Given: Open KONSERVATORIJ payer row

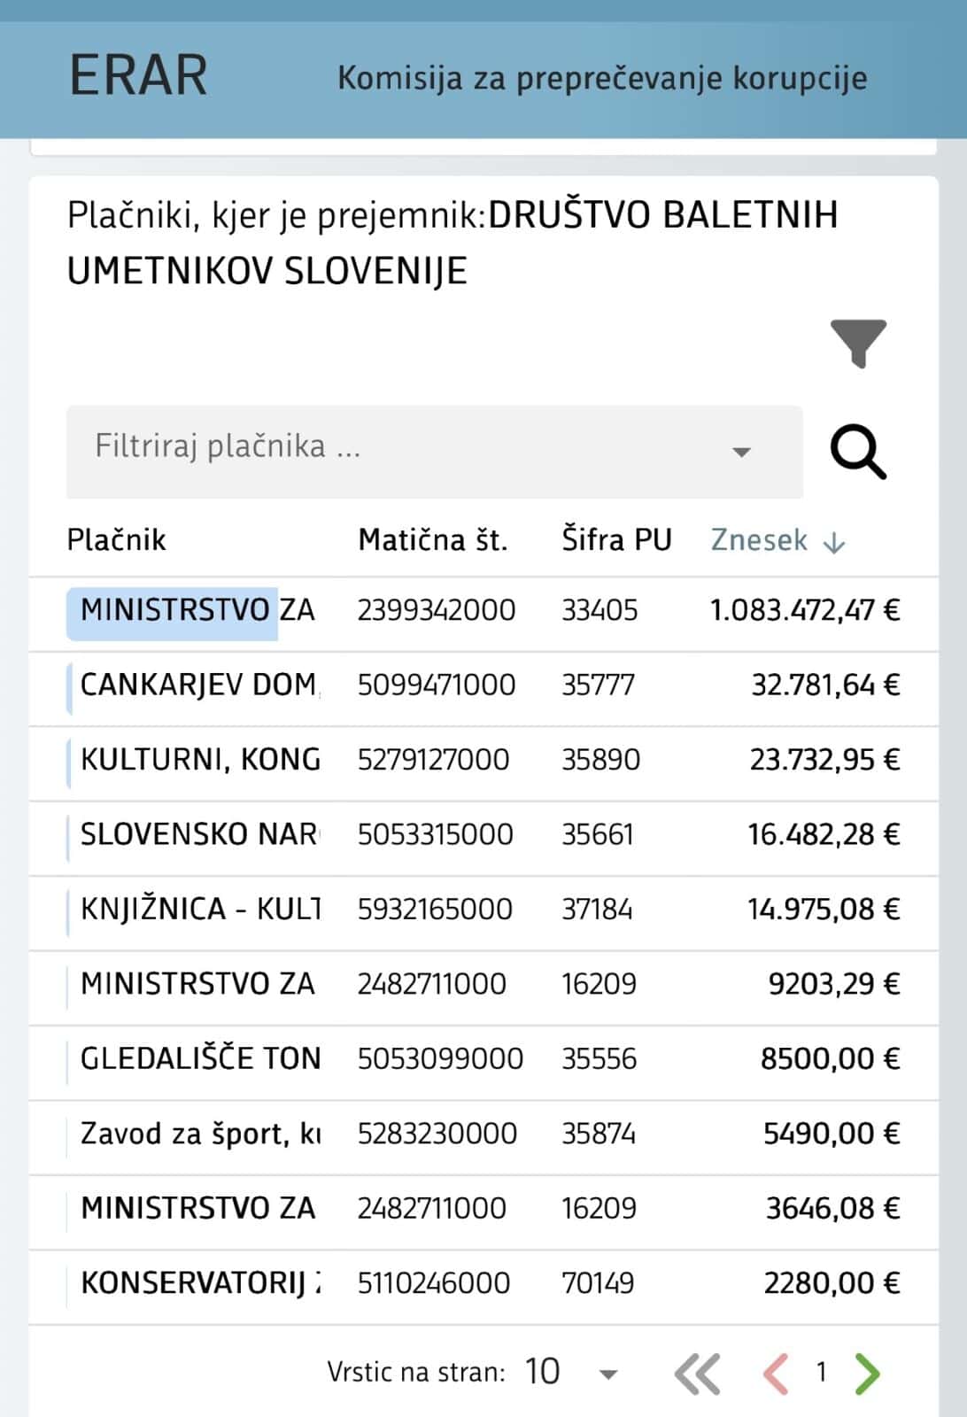Looking at the screenshot, I should 483,1283.
